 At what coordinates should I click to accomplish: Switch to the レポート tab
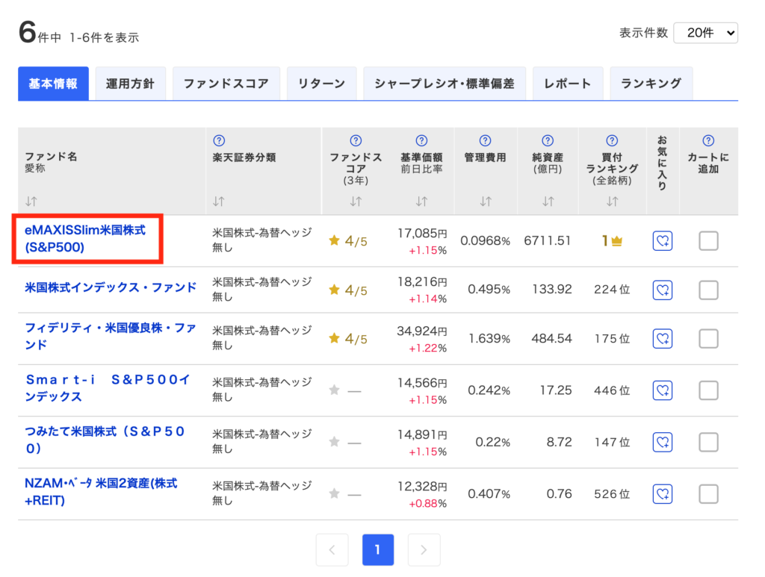tap(568, 84)
